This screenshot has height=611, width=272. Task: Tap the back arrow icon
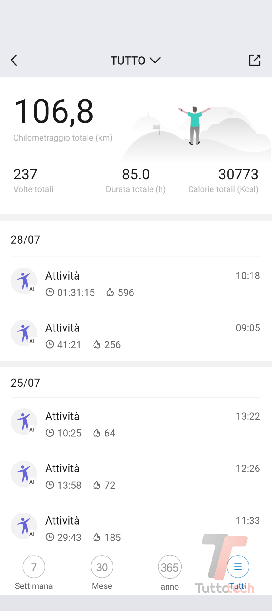(14, 60)
